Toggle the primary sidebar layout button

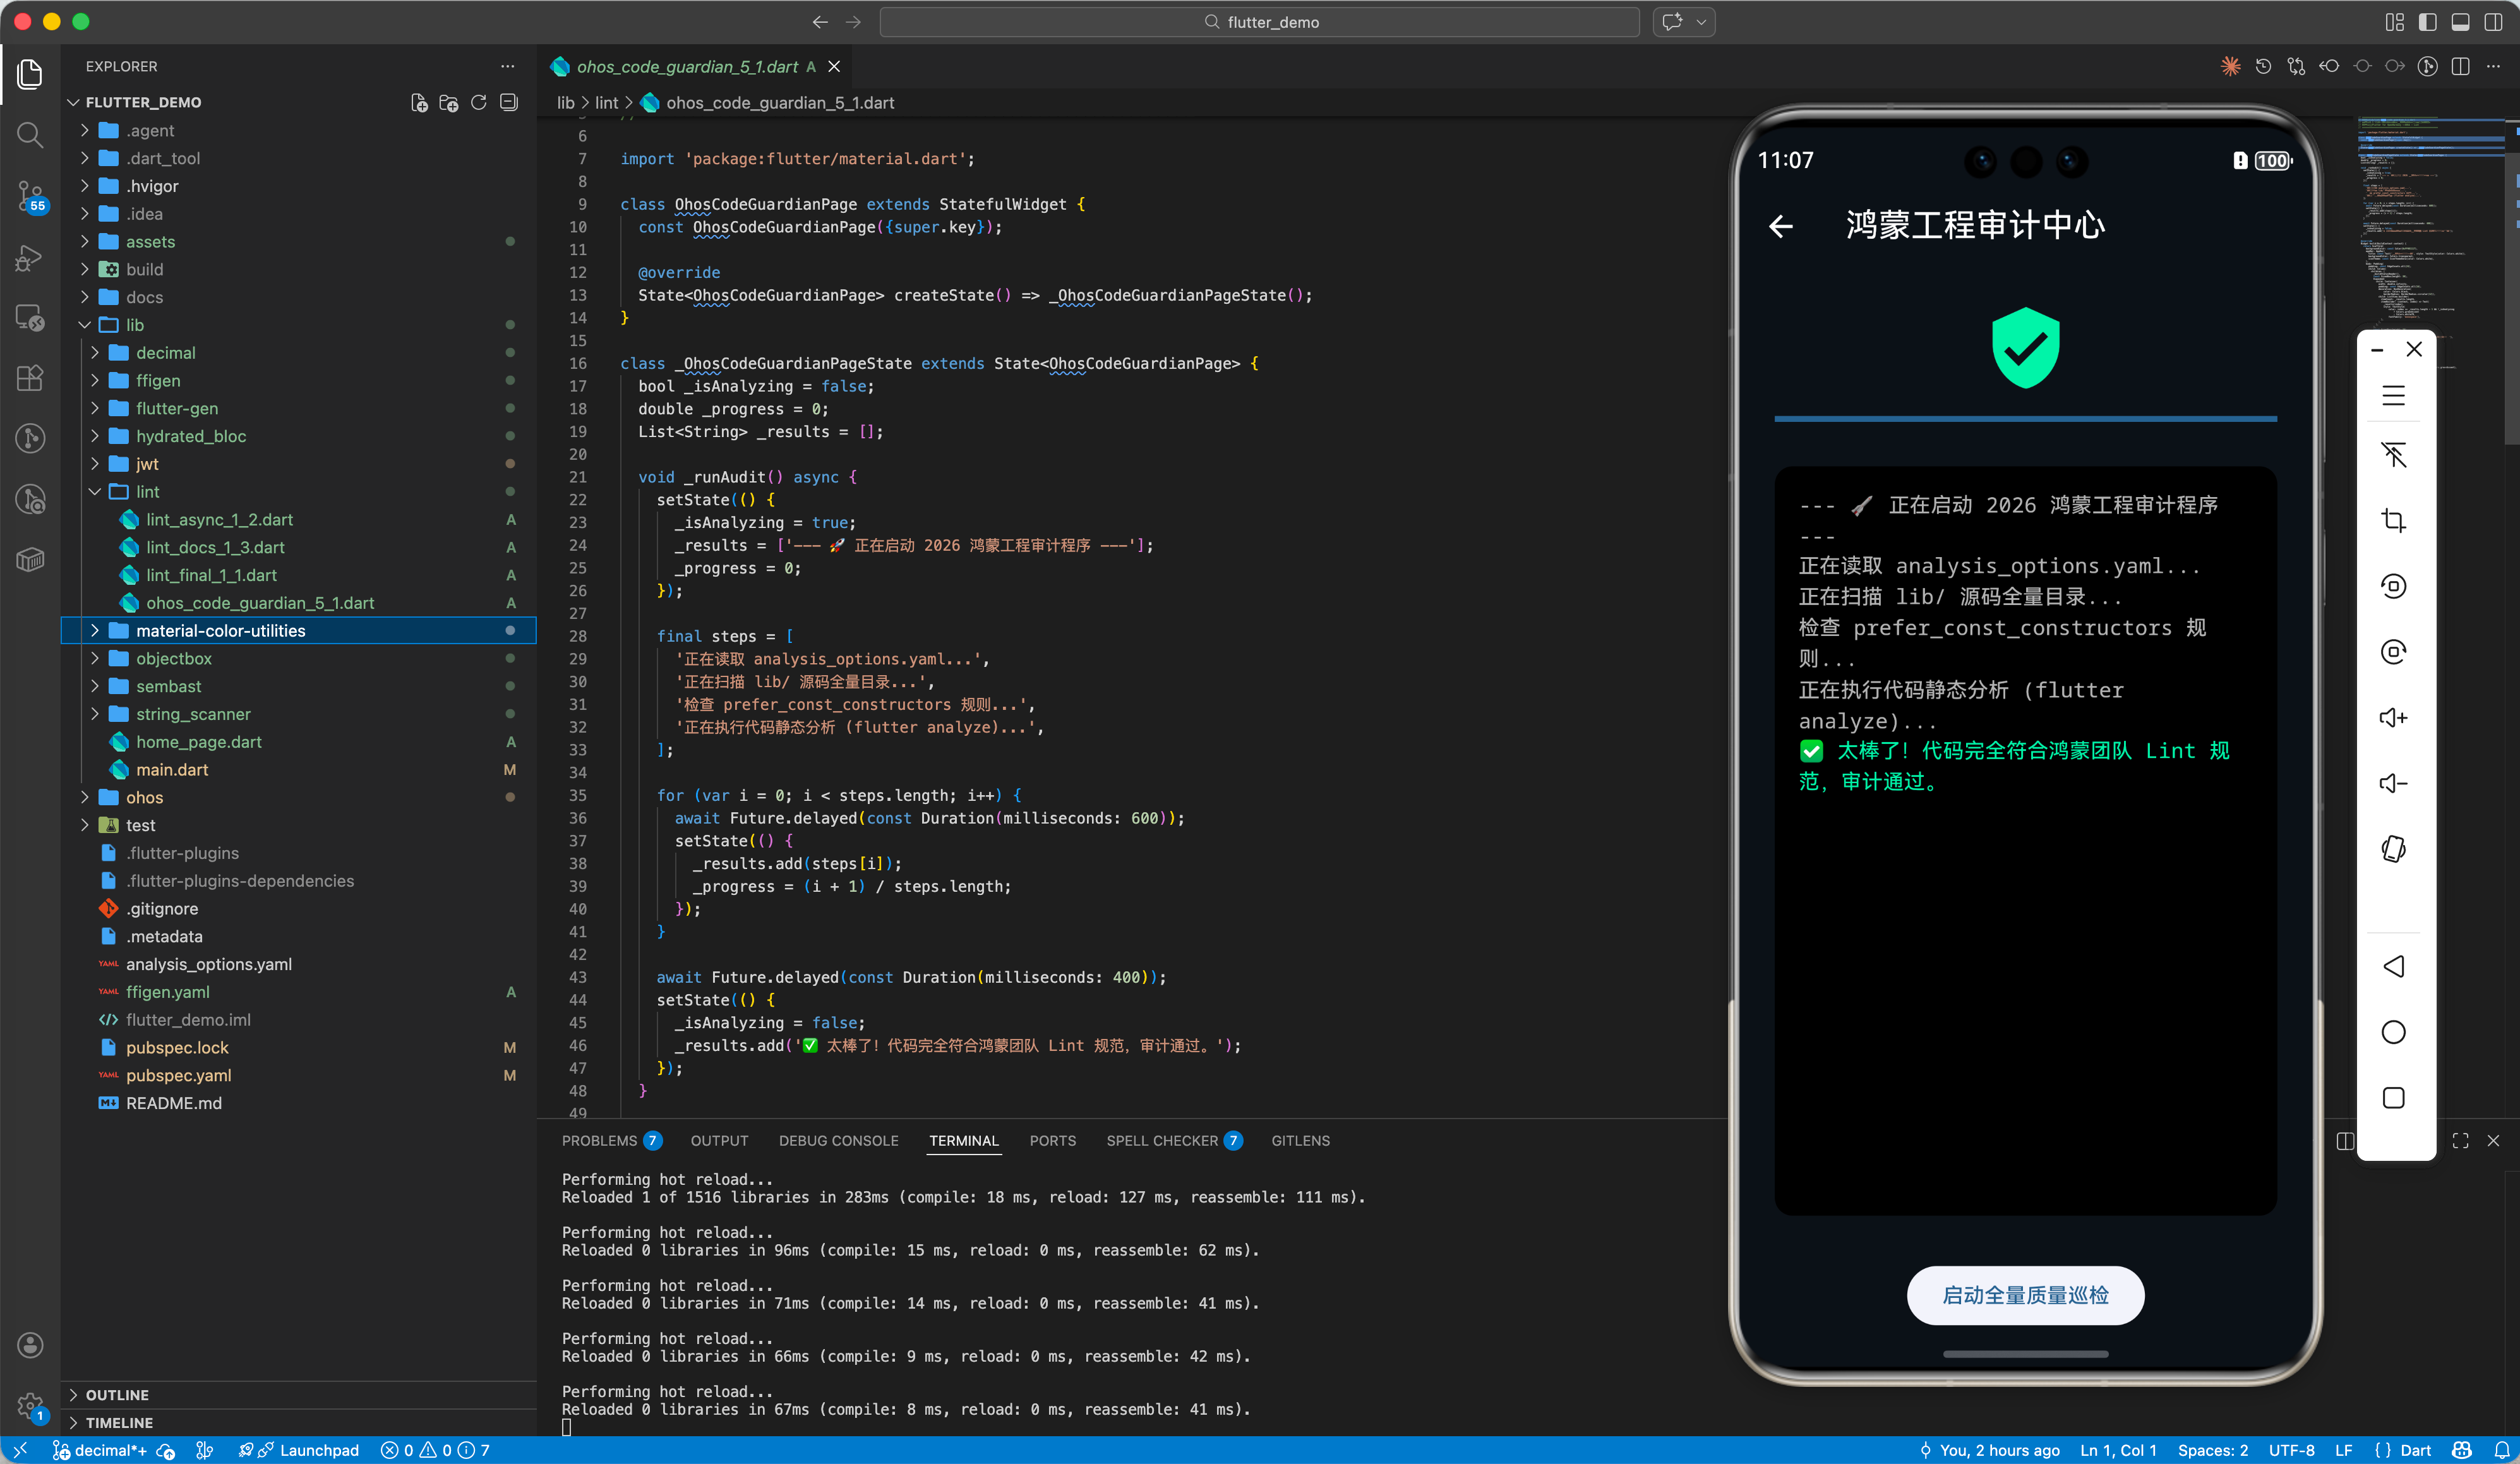[2427, 22]
